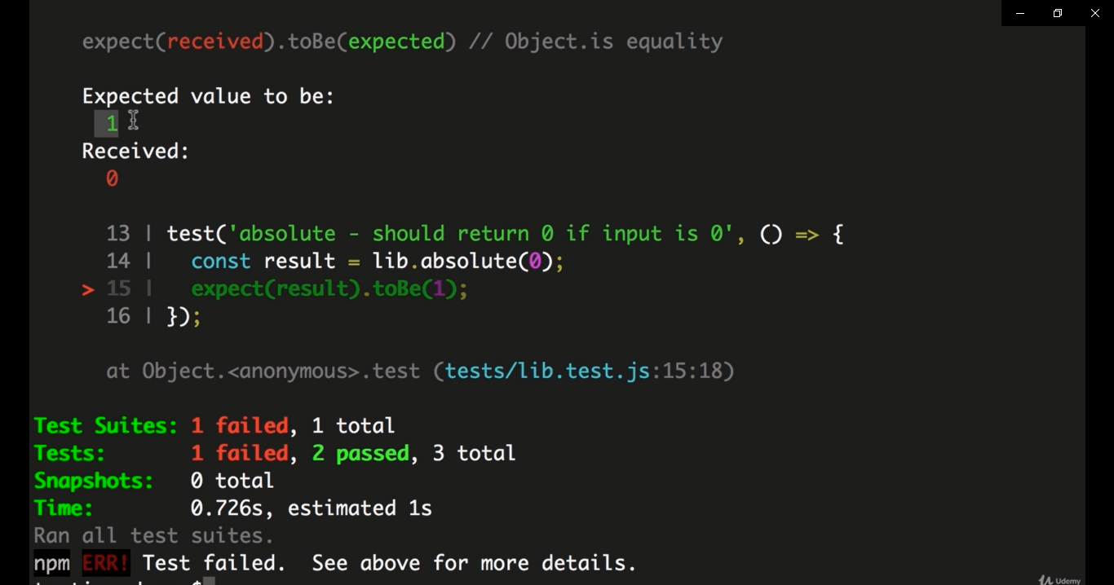Select the red ERR! label
1114x585 pixels.
click(x=105, y=563)
